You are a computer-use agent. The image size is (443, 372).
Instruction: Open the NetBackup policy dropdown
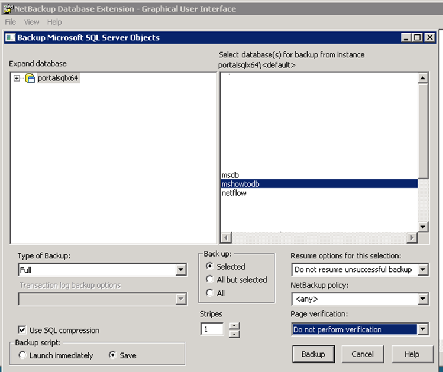click(x=422, y=299)
